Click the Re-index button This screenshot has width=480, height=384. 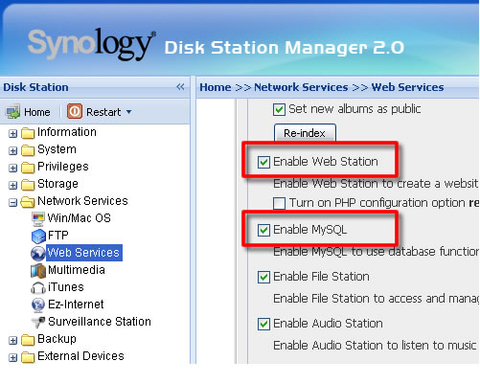pyautogui.click(x=305, y=133)
